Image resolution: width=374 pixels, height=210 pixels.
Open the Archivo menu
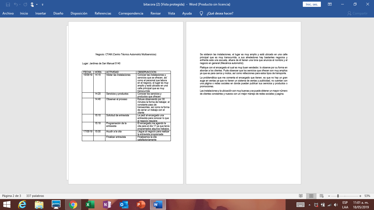[x=8, y=13]
